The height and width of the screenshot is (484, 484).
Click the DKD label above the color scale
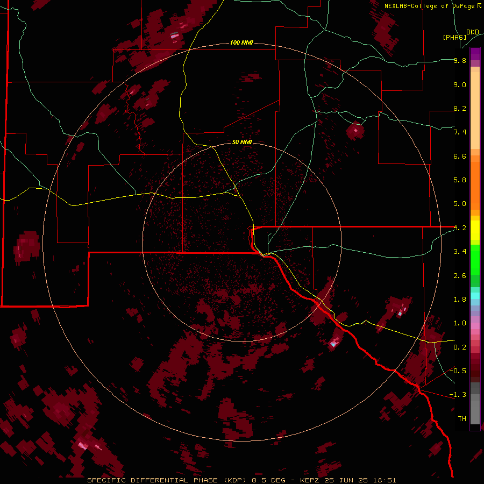coord(473,32)
